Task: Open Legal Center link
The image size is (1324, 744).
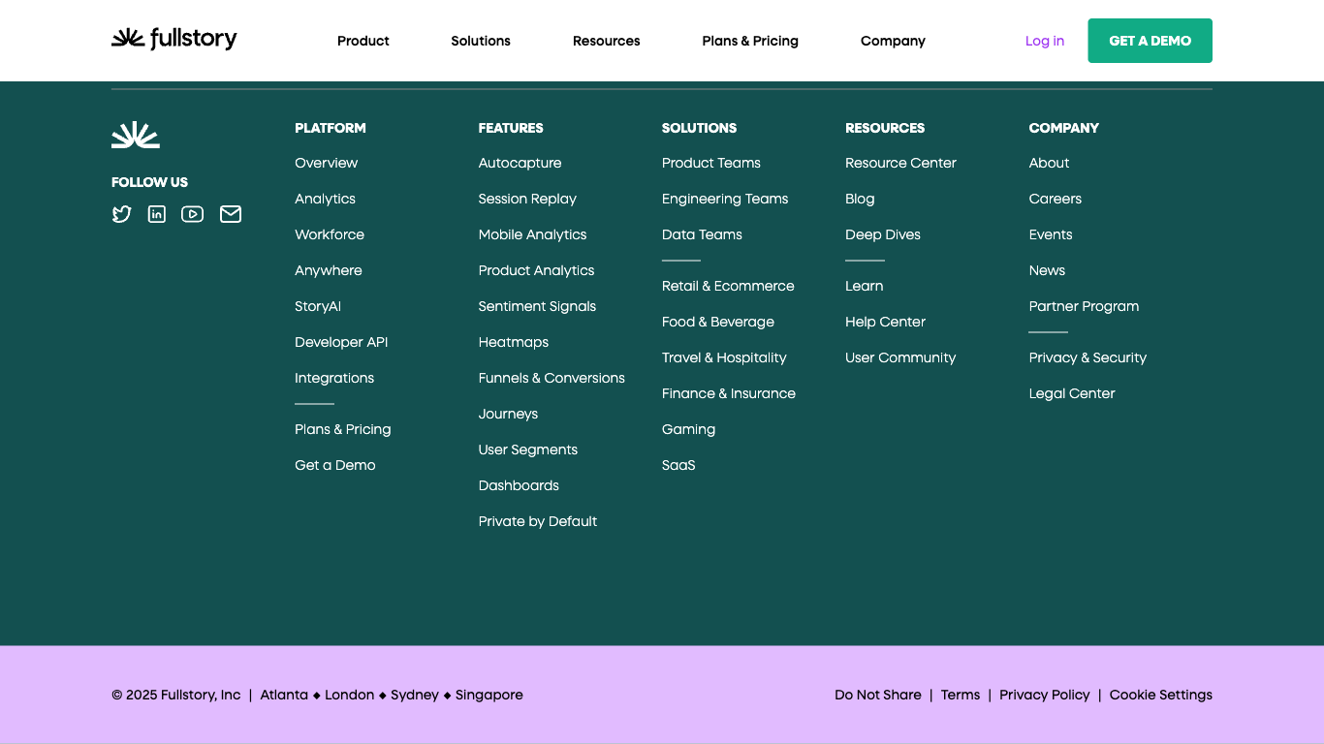Action: 1072,393
